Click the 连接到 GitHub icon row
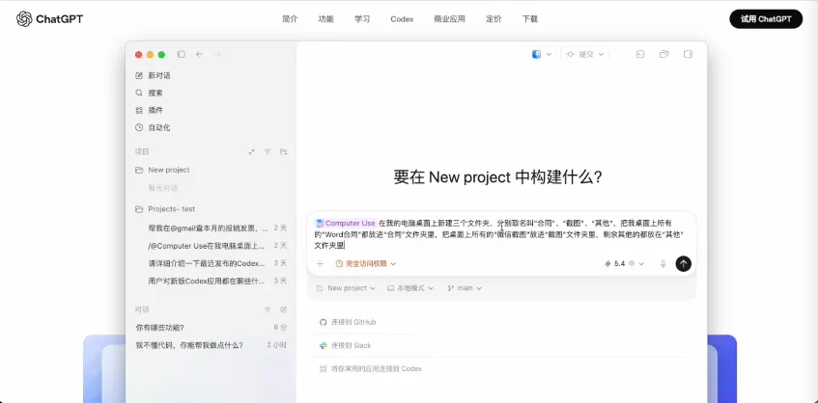The image size is (818, 403). point(348,322)
